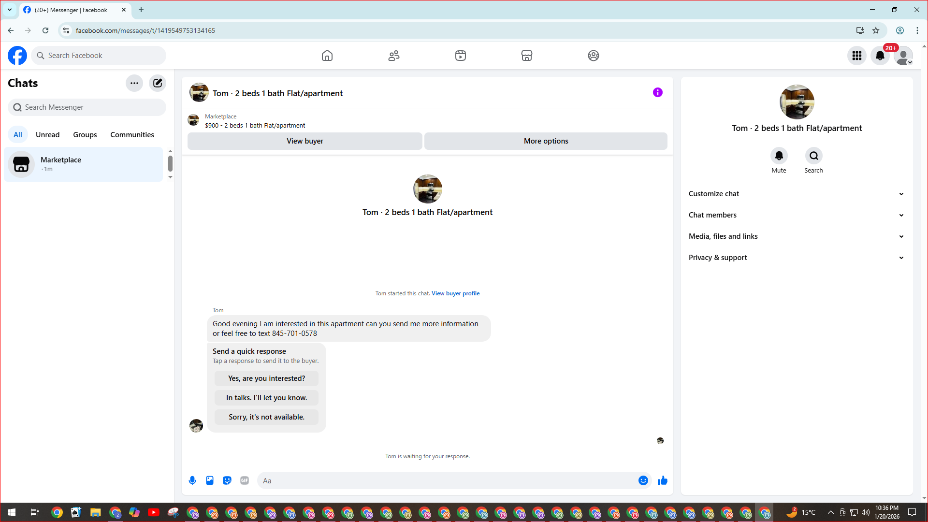This screenshot has width=928, height=522.
Task: Expand the Privacy & support section
Action: (797, 258)
